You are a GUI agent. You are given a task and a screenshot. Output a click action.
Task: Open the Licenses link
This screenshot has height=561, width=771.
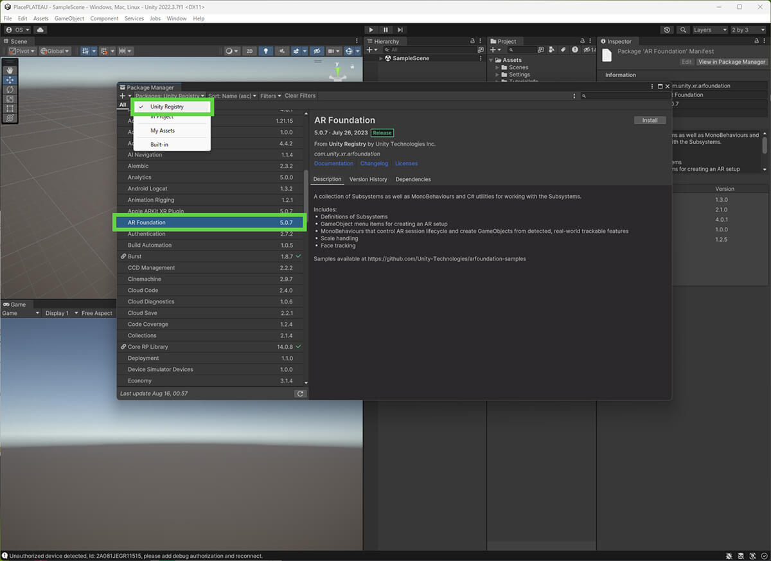pyautogui.click(x=406, y=163)
